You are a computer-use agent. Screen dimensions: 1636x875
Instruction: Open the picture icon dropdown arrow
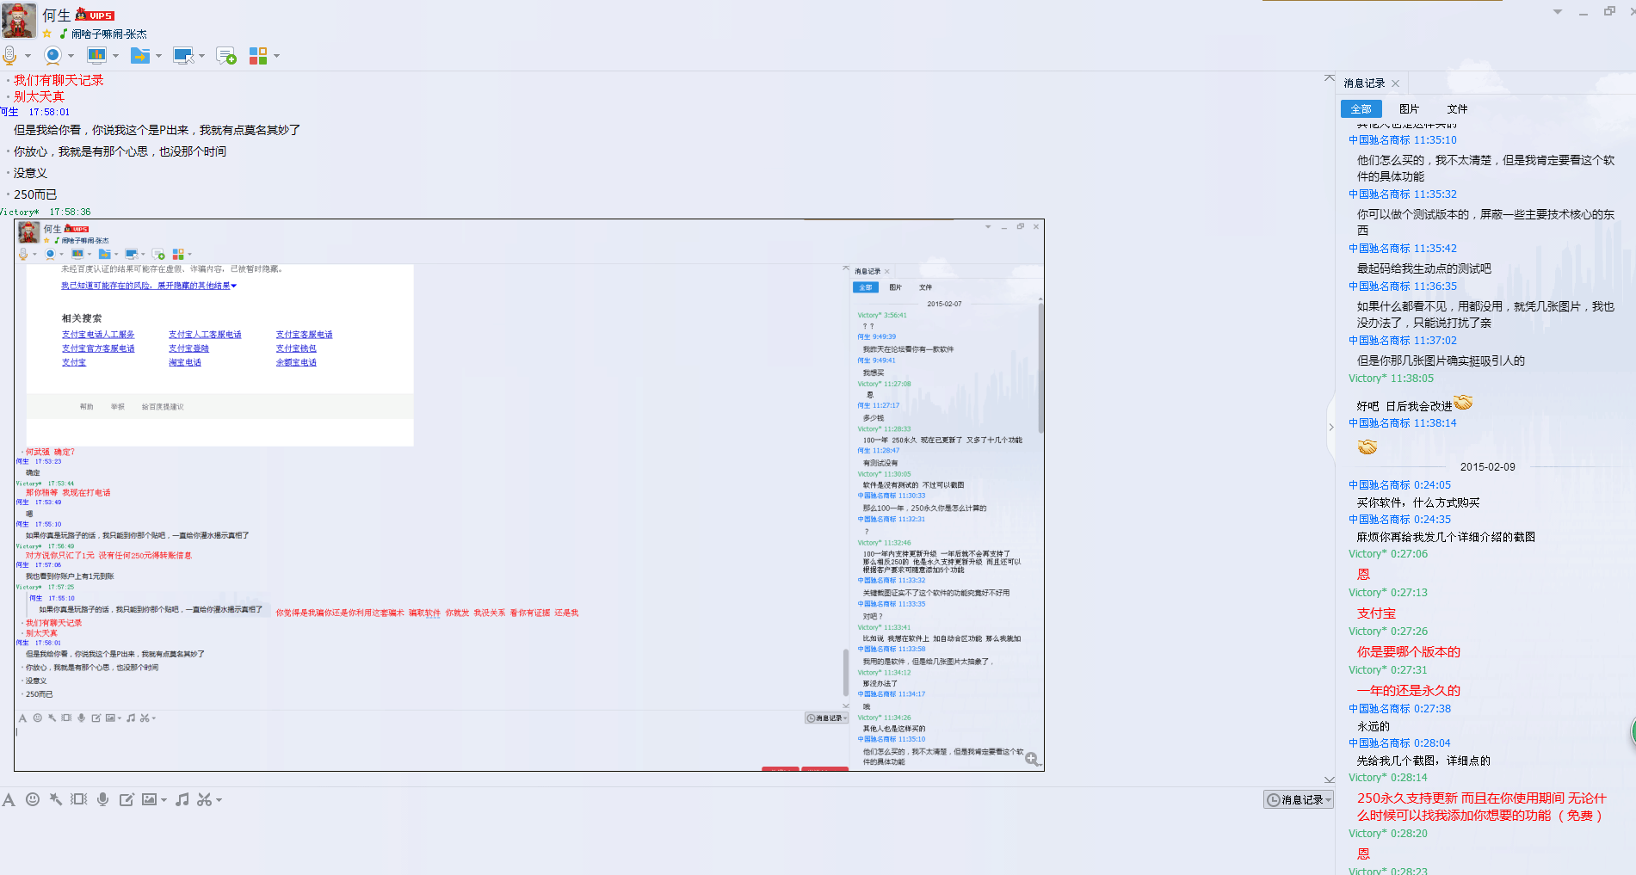pos(164,800)
